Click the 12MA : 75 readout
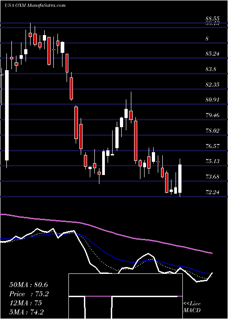This screenshot has height=319, width=228. 26,303
